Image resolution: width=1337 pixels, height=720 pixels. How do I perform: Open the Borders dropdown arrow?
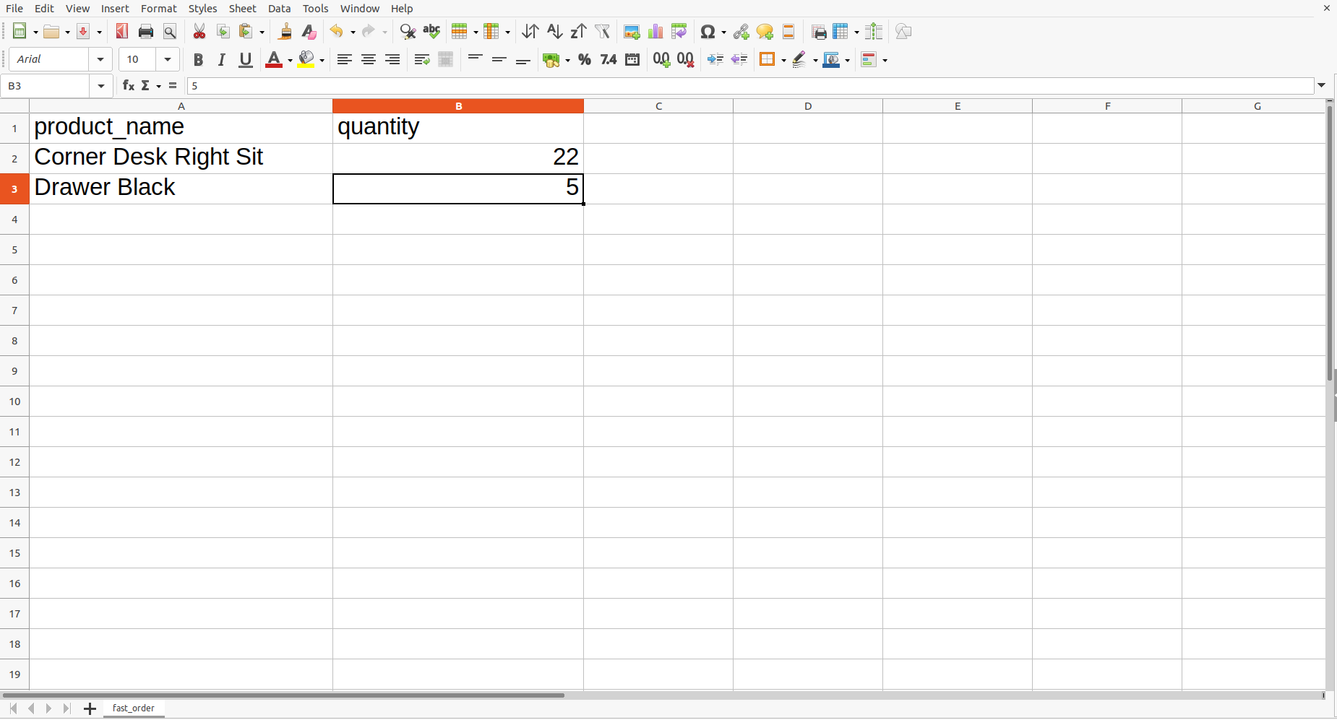pyautogui.click(x=783, y=60)
